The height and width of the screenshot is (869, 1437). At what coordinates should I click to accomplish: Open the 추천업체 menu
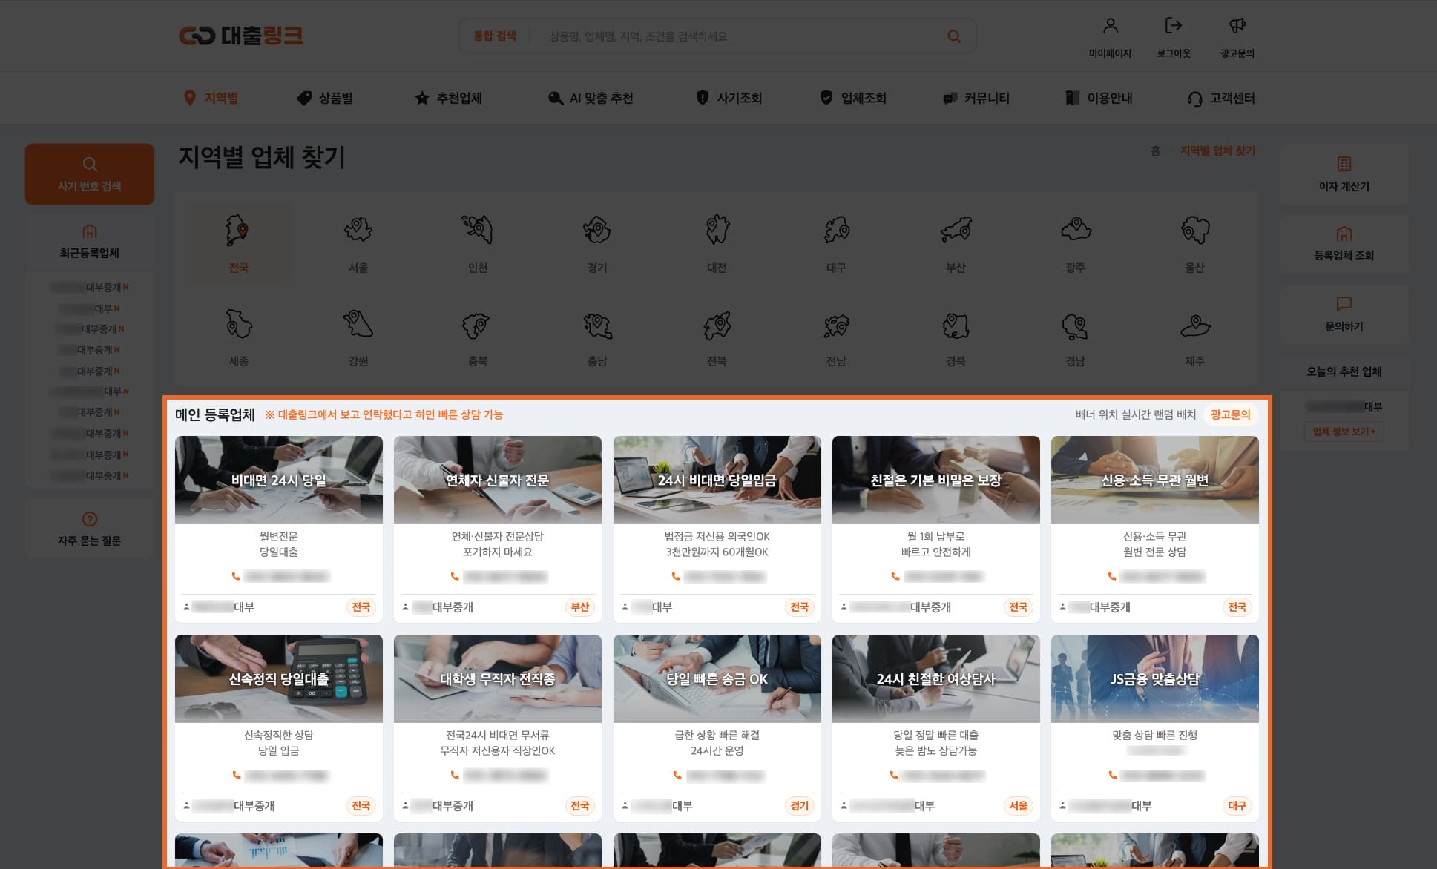point(448,98)
